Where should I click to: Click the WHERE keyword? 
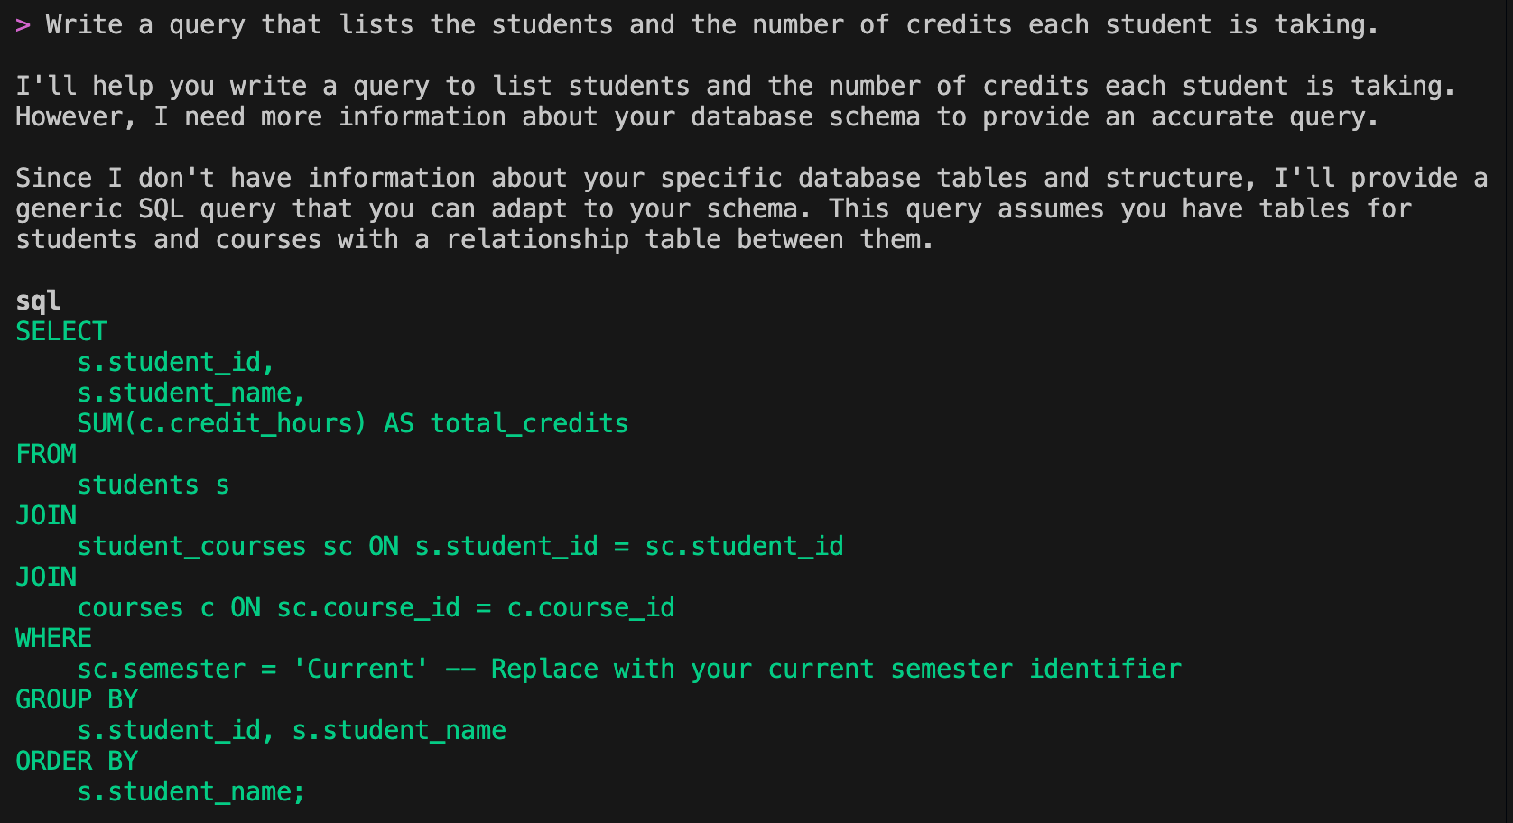click(53, 638)
